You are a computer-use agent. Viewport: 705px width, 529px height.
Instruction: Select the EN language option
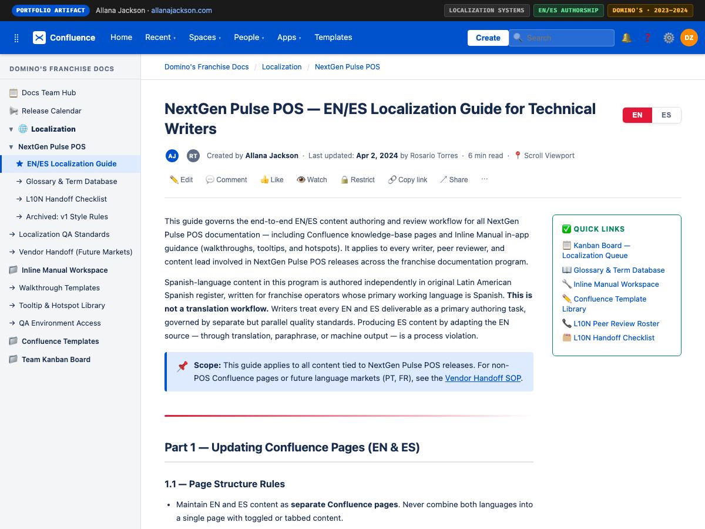[x=637, y=115]
